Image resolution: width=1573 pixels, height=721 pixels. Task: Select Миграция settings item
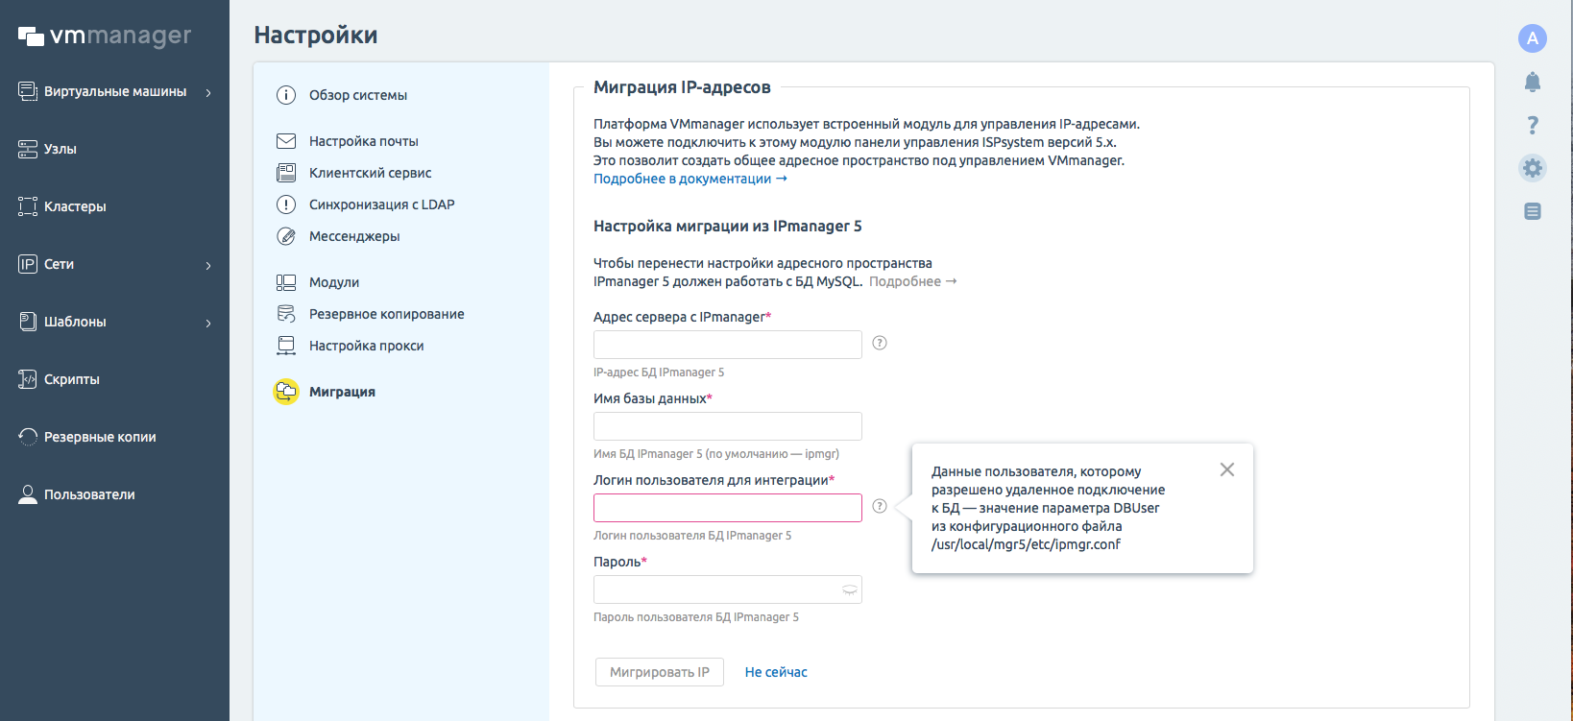(342, 392)
